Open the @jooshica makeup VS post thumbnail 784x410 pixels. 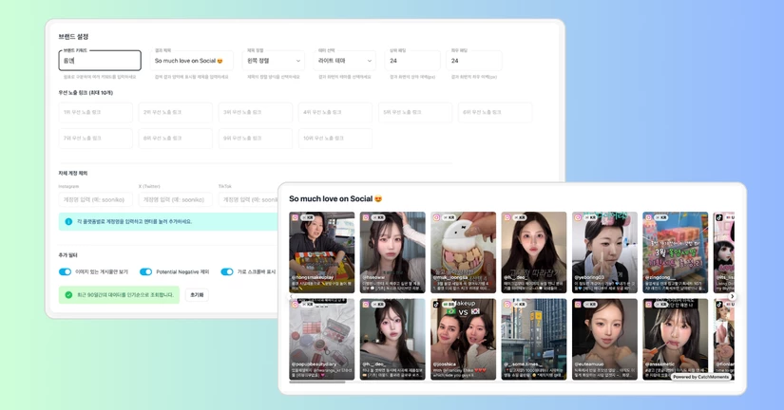[x=464, y=339]
